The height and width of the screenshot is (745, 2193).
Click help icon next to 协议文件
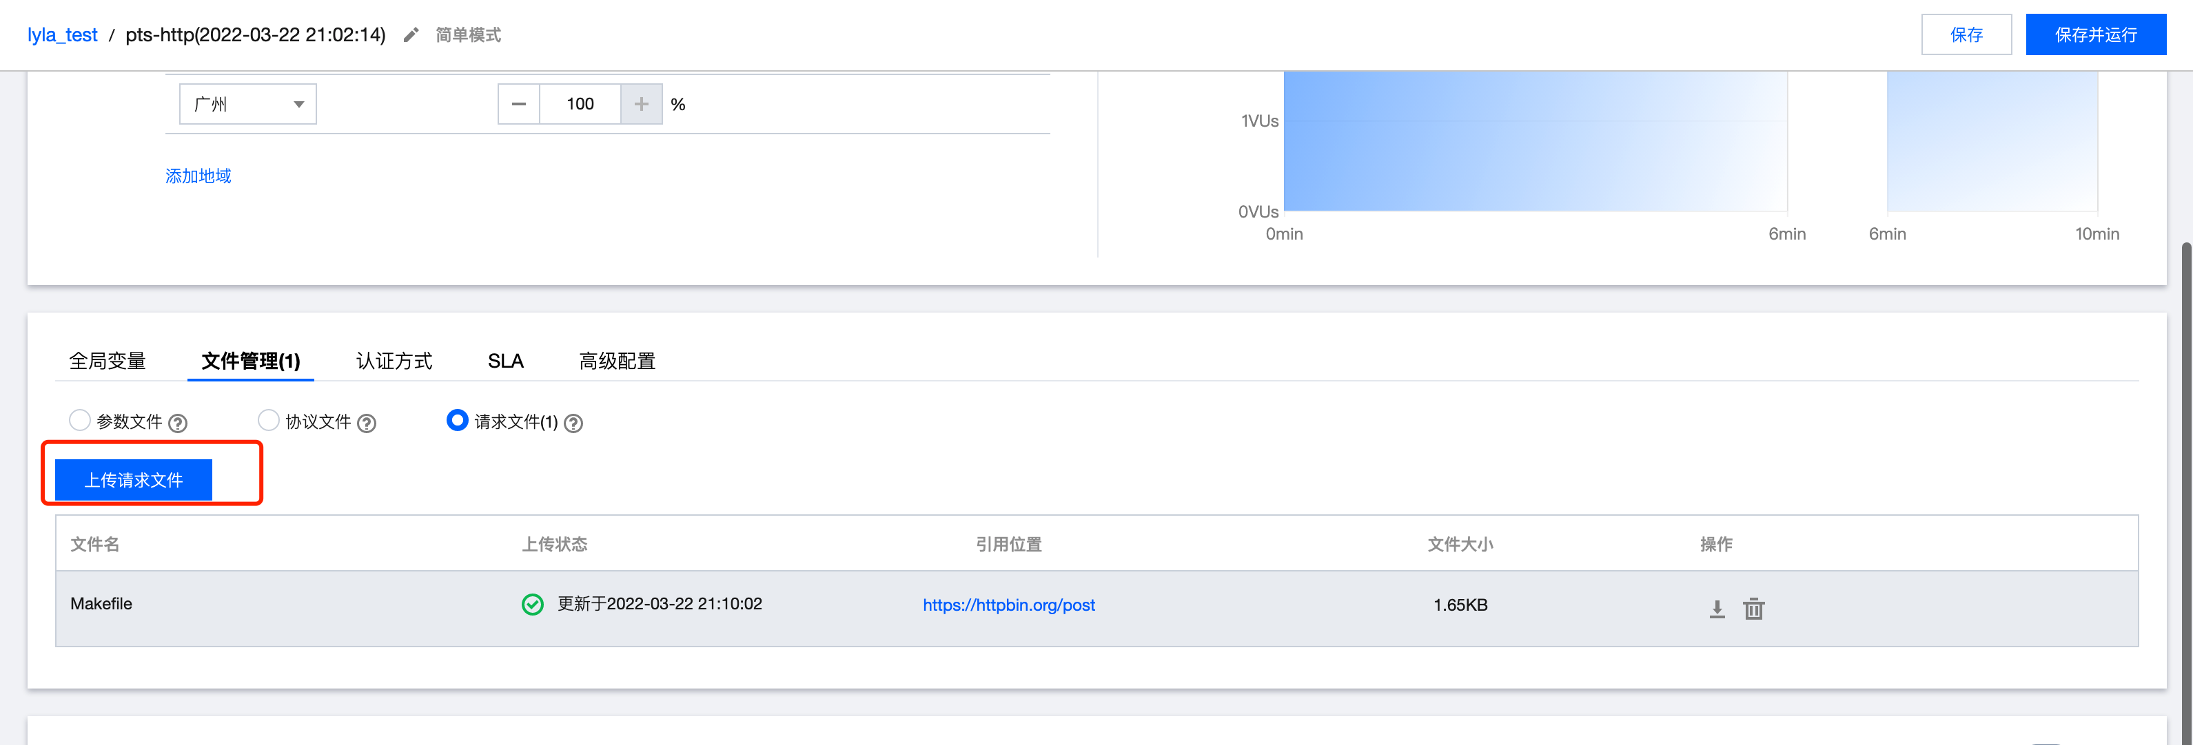(x=367, y=423)
